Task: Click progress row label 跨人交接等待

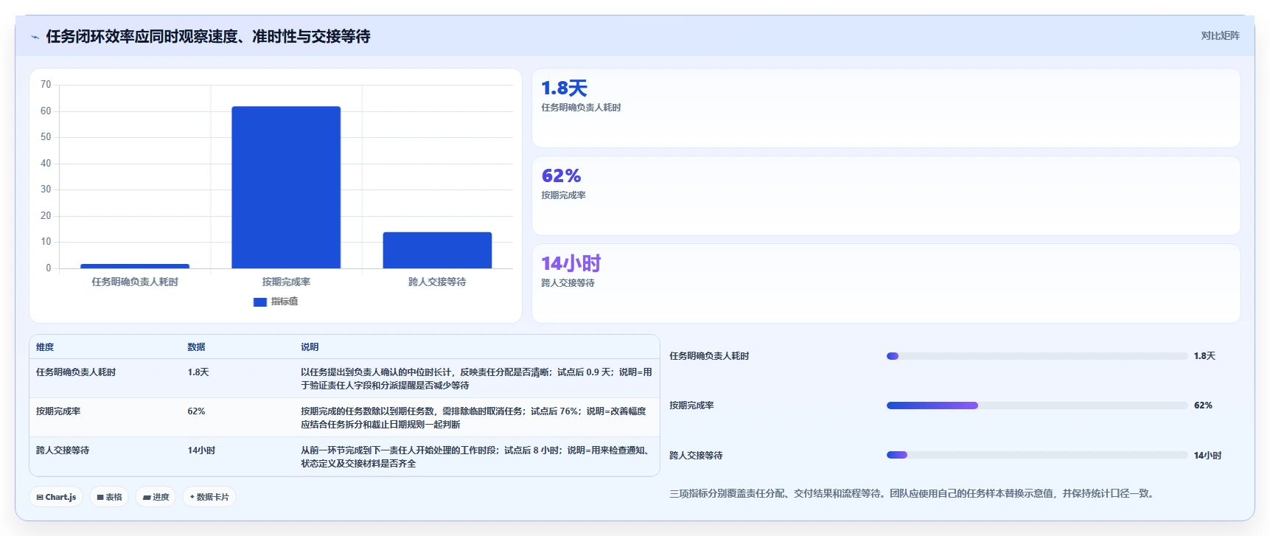Action: click(x=696, y=456)
